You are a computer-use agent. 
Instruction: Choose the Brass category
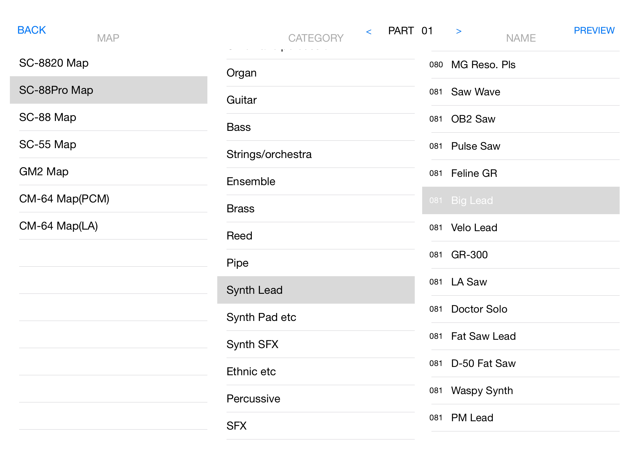[x=316, y=209]
